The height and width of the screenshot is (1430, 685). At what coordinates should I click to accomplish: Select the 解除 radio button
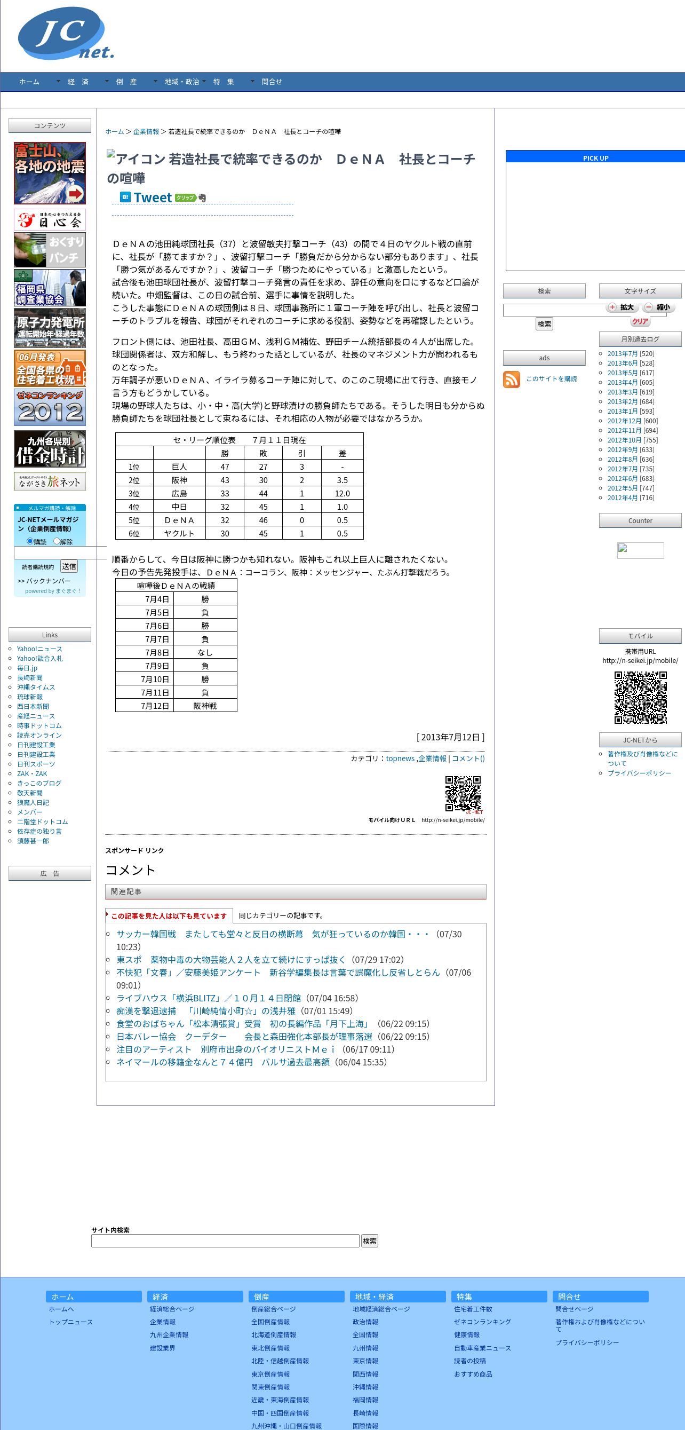pyautogui.click(x=57, y=541)
